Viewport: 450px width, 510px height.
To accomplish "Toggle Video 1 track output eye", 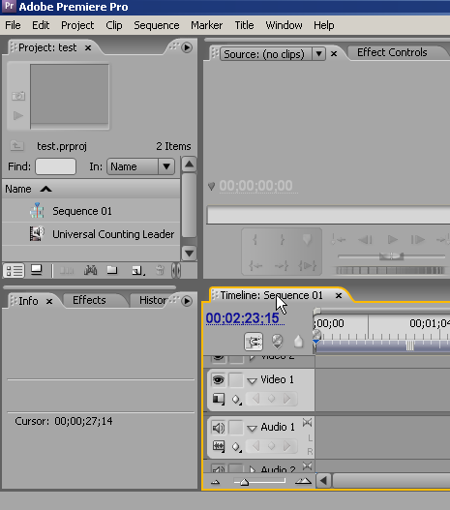I will pyautogui.click(x=218, y=379).
